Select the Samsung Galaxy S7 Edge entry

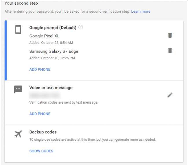(x=54, y=51)
